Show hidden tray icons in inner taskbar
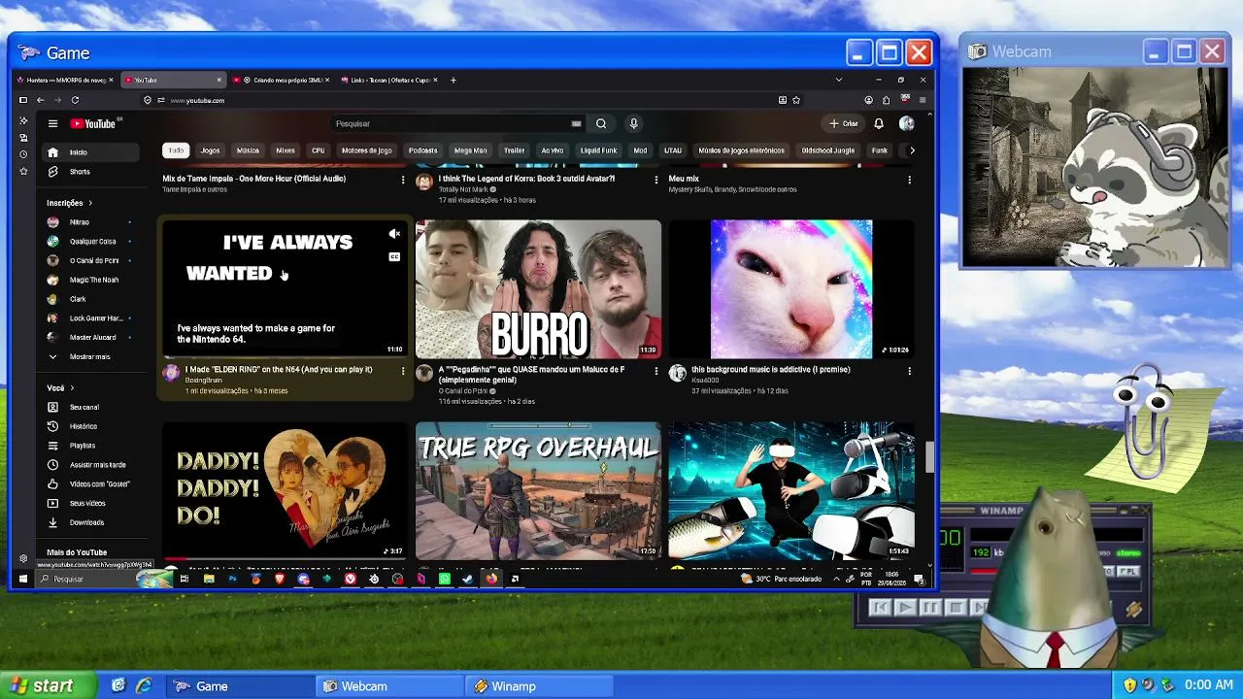The image size is (1243, 699). coord(837,579)
